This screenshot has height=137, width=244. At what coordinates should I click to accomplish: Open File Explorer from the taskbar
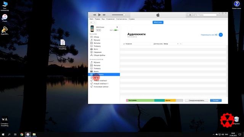[34, 134]
